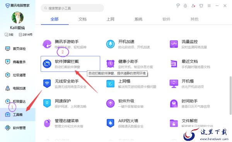Image resolution: width=232 pixels, height=142 pixels.
Task: Click the 时间助手 icon
Action: coord(174,103)
